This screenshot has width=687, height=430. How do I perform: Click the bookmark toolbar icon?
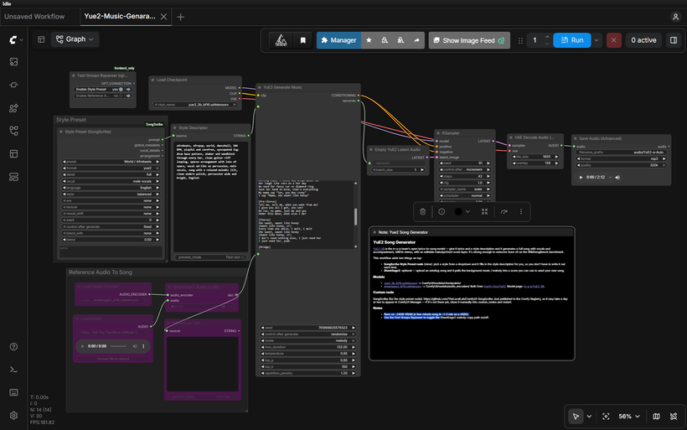pos(302,40)
